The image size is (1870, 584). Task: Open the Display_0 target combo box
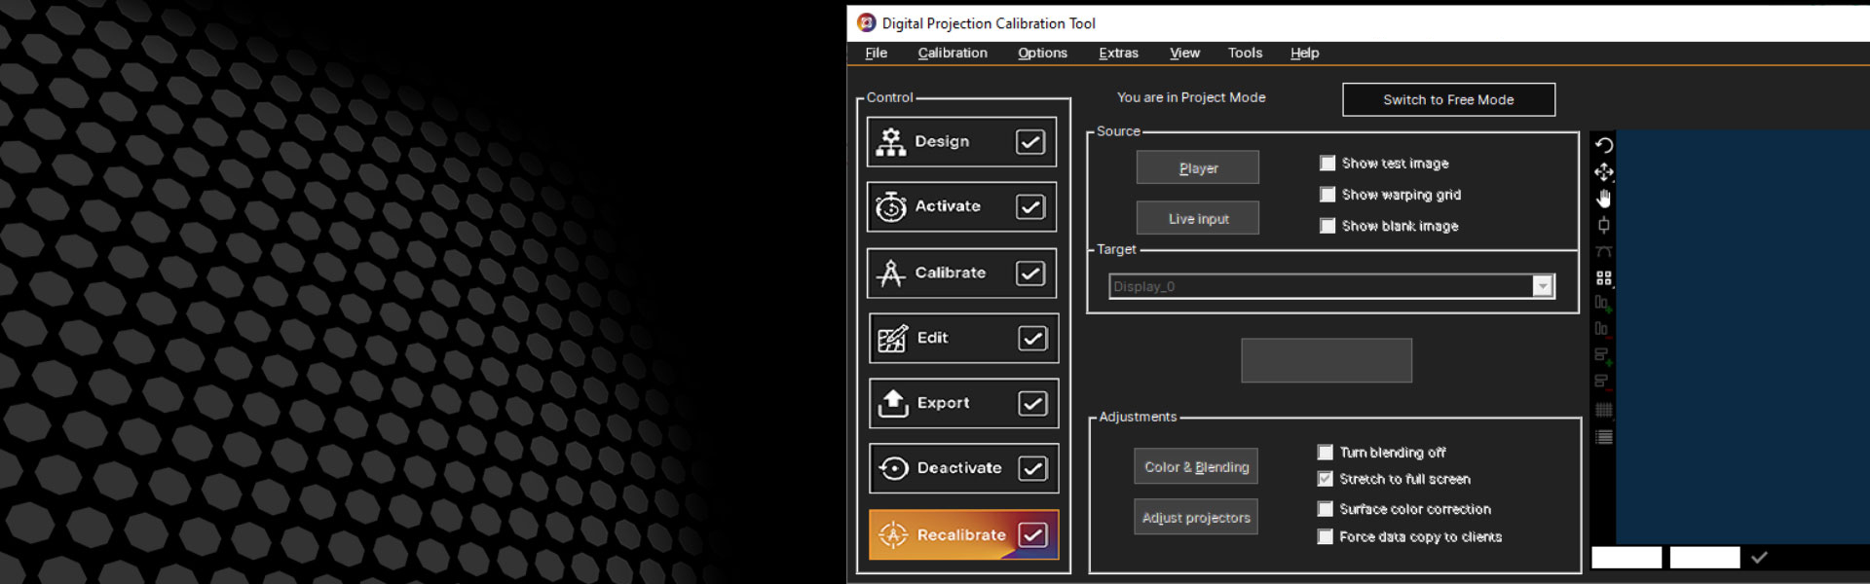pos(1331,286)
